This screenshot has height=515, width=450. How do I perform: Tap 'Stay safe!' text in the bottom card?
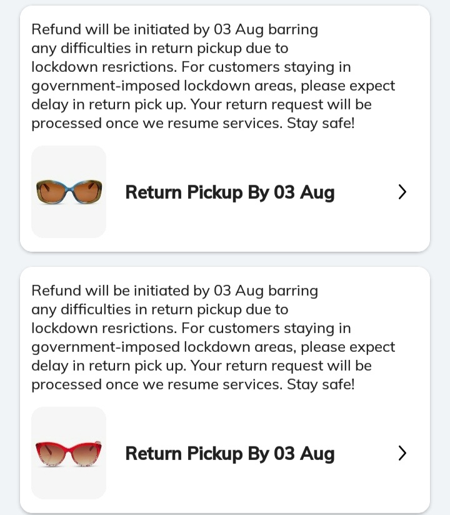(321, 384)
